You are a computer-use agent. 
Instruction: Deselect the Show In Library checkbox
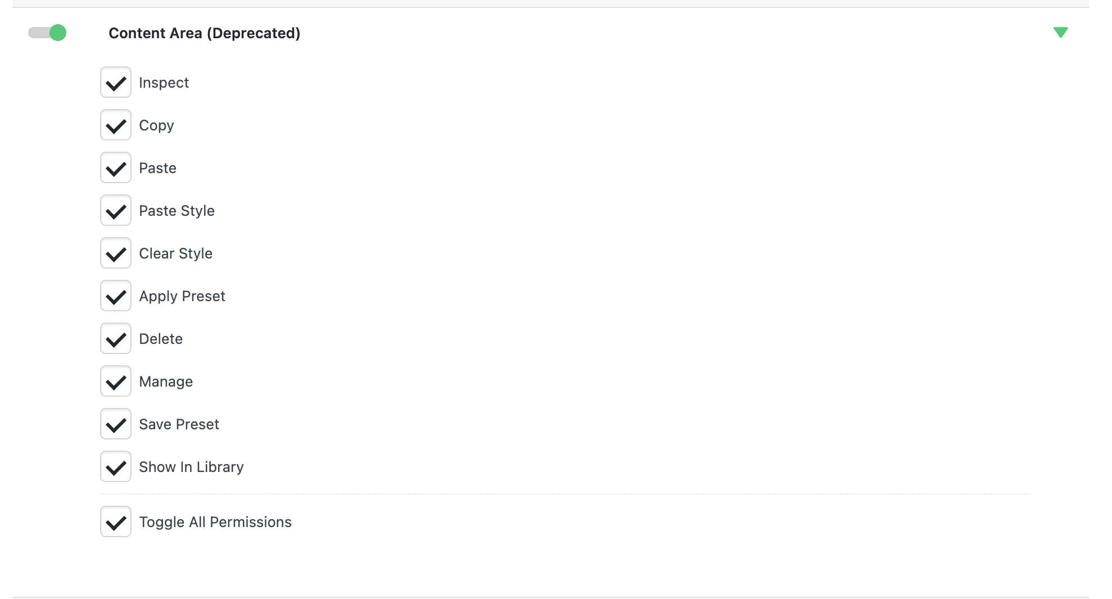116,467
